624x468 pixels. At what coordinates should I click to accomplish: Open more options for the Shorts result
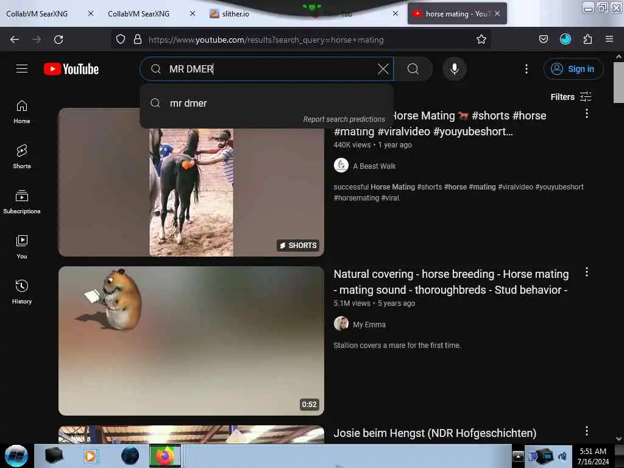tap(587, 114)
